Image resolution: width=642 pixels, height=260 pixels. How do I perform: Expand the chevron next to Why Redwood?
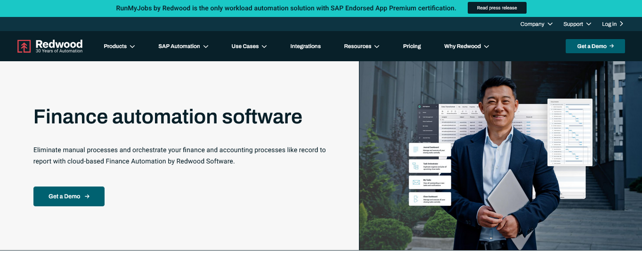[487, 47]
